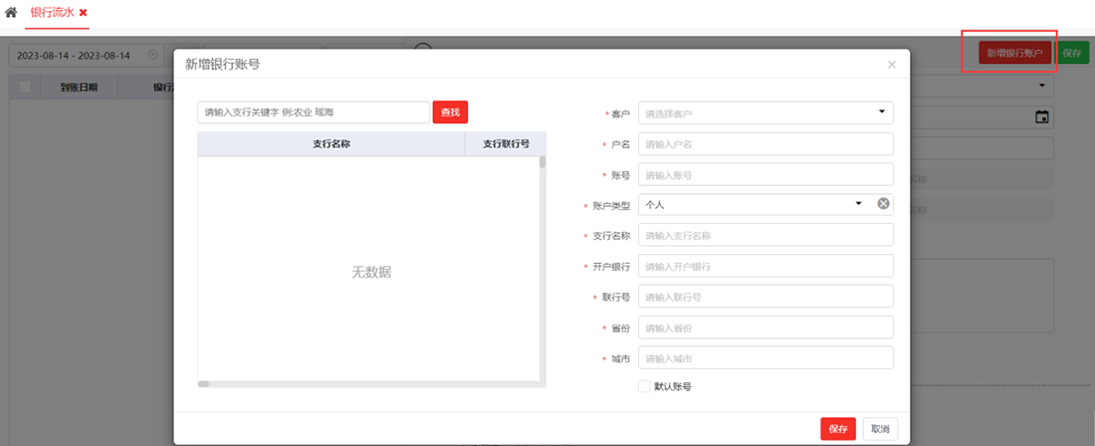Viewport: 1095px width, 446px height.
Task: Expand the background dropdown below 新增银行账户
Action: (1041, 87)
